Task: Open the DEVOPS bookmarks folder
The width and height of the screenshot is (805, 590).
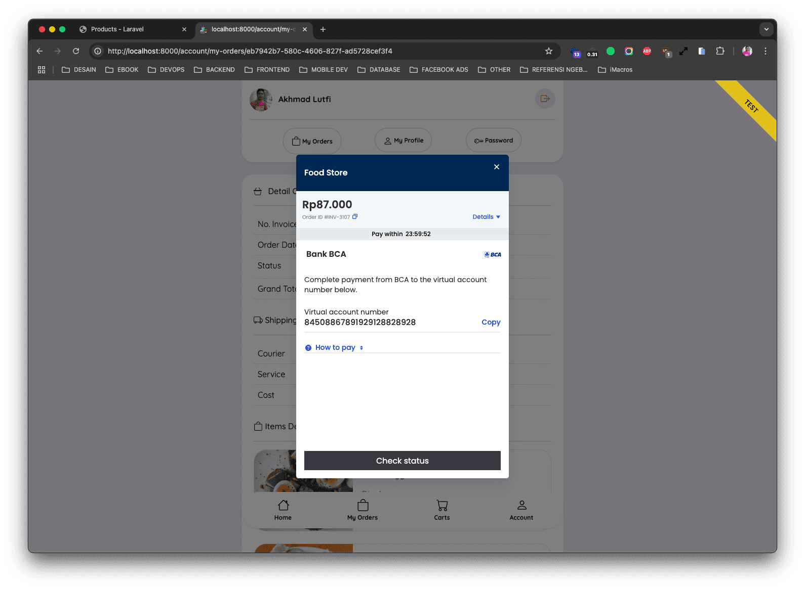Action: click(x=166, y=70)
